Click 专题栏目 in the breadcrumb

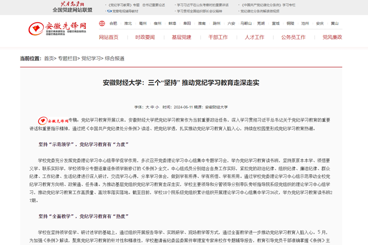pos(67,58)
